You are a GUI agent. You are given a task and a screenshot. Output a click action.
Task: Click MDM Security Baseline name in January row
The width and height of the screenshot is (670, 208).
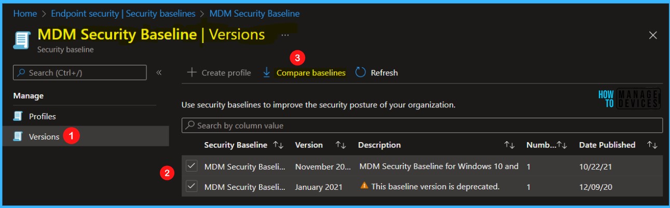[x=245, y=187]
